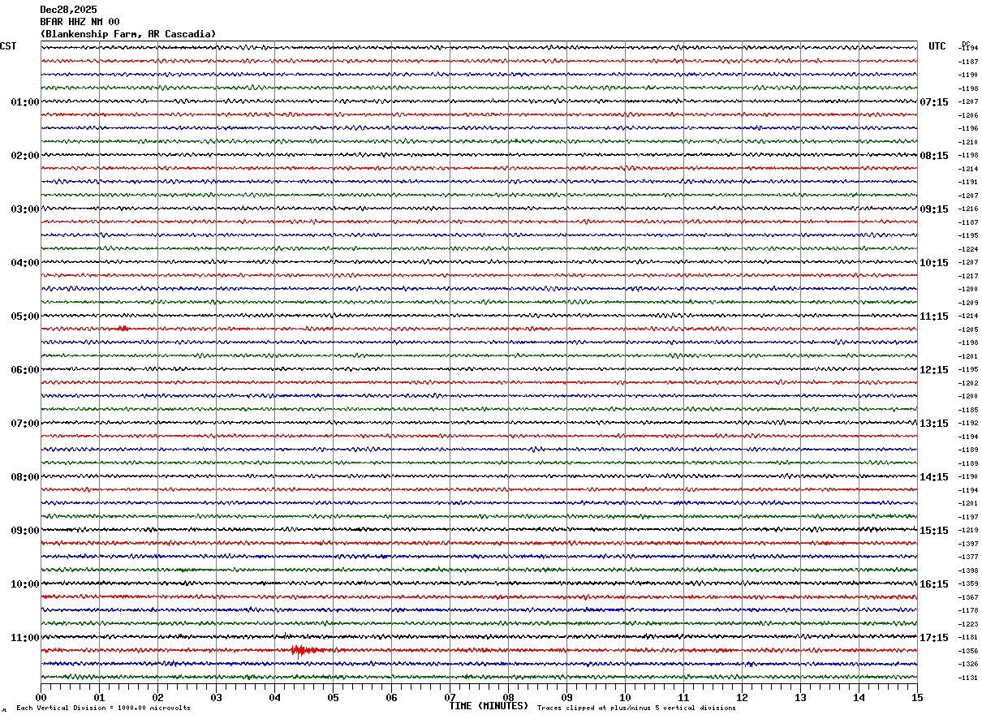
Task: Click the 06:00 CST time label
Action: click(x=25, y=370)
